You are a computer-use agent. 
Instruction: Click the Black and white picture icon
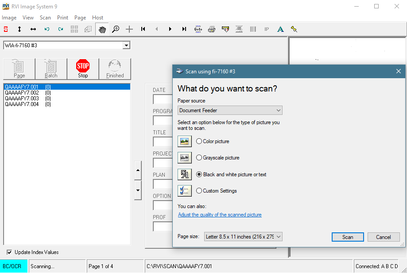185,174
